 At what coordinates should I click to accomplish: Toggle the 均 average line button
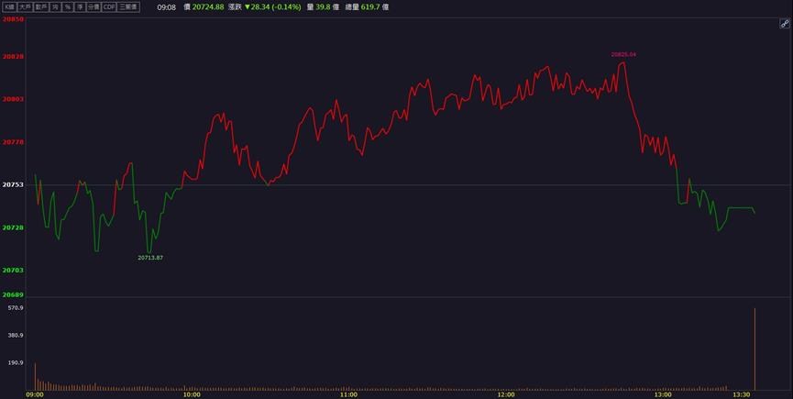(x=55, y=7)
